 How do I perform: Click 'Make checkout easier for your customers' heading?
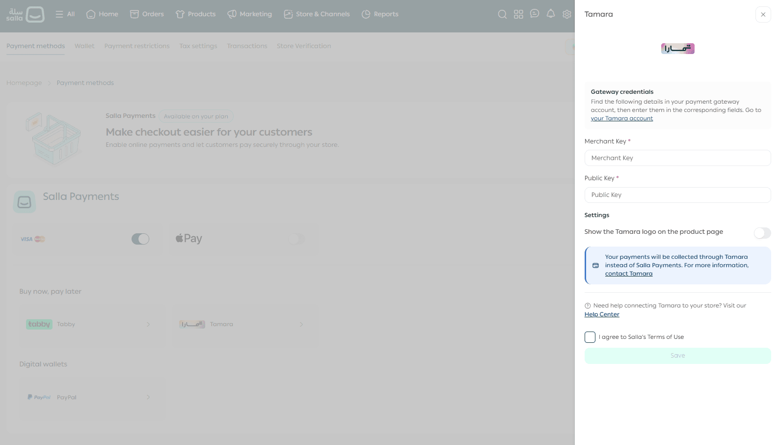[209, 132]
